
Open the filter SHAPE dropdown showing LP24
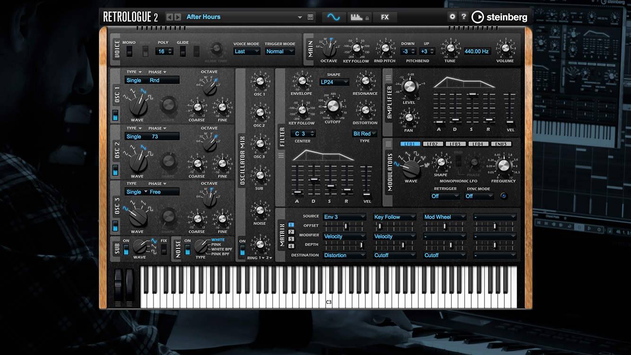click(x=334, y=82)
